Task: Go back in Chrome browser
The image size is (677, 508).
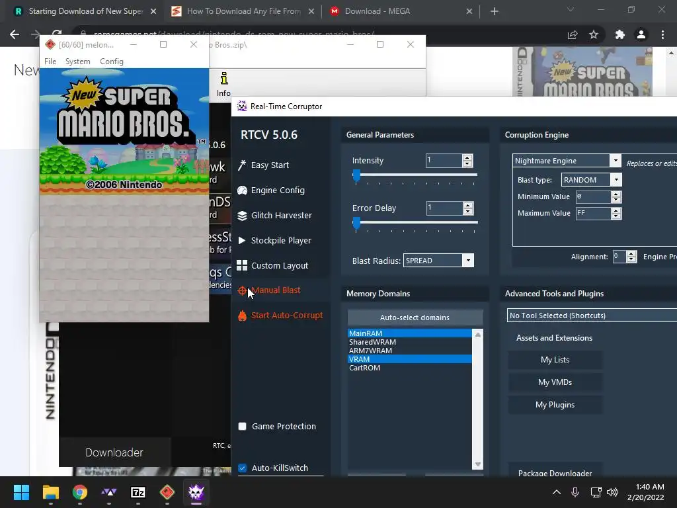Action: click(15, 34)
